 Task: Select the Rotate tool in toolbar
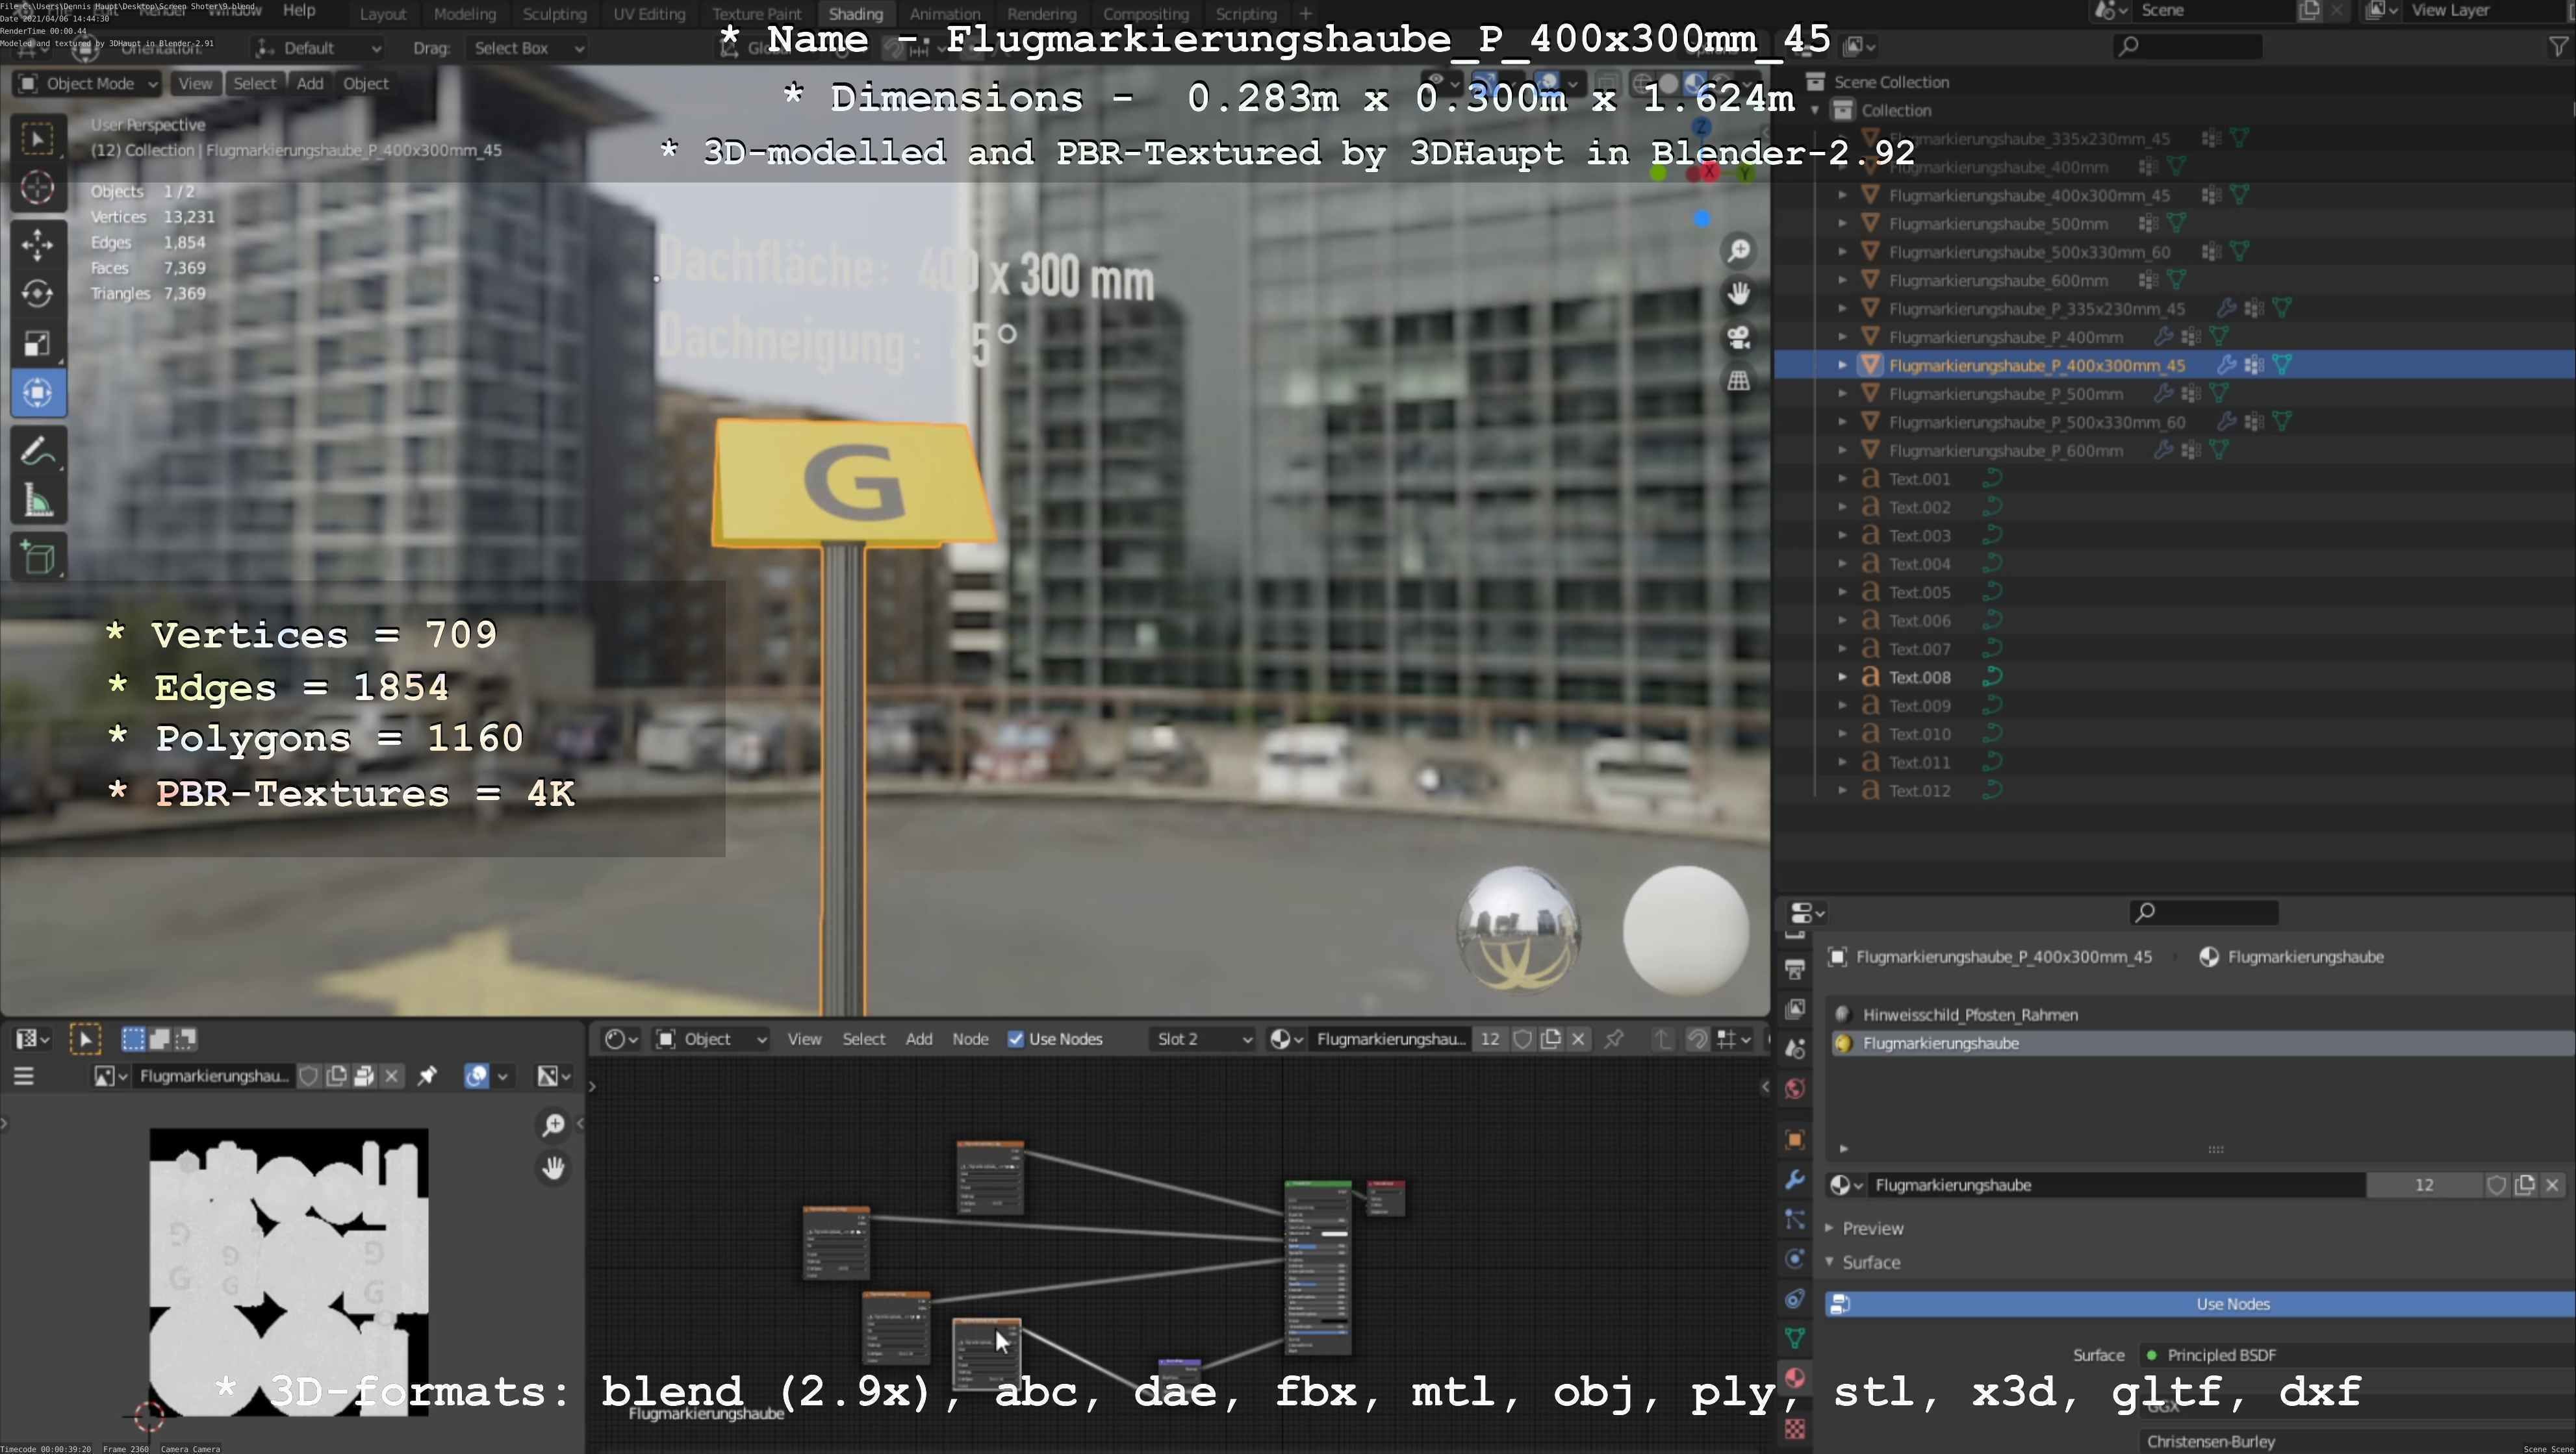click(38, 294)
